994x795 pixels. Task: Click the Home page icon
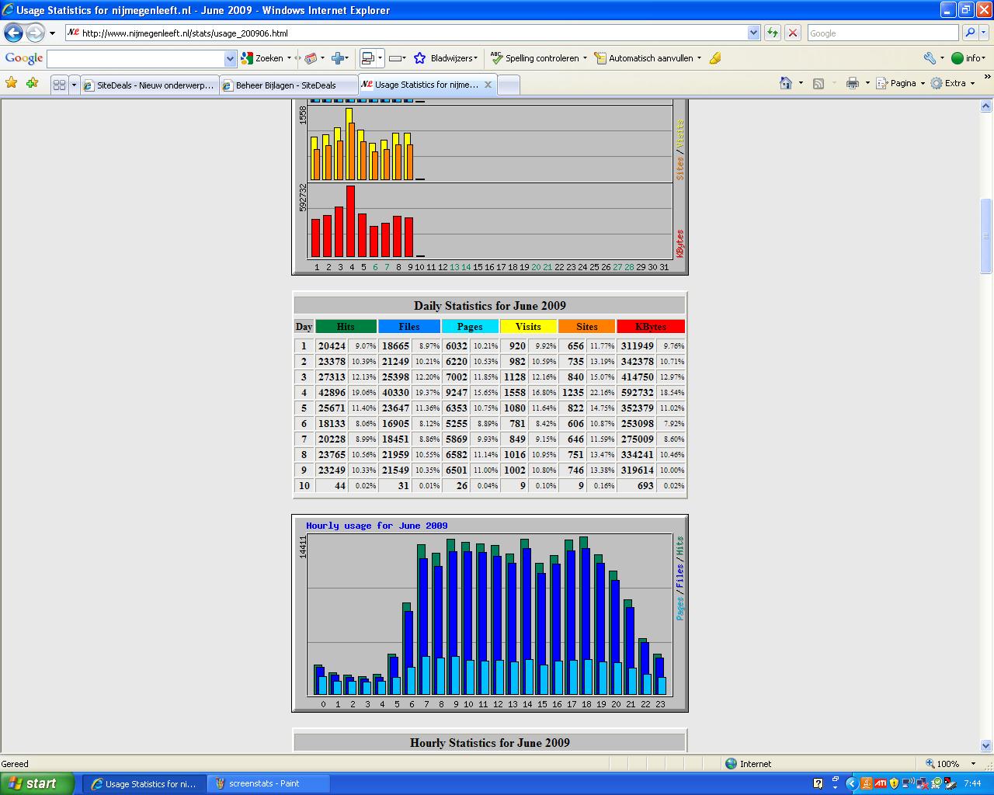tap(786, 83)
